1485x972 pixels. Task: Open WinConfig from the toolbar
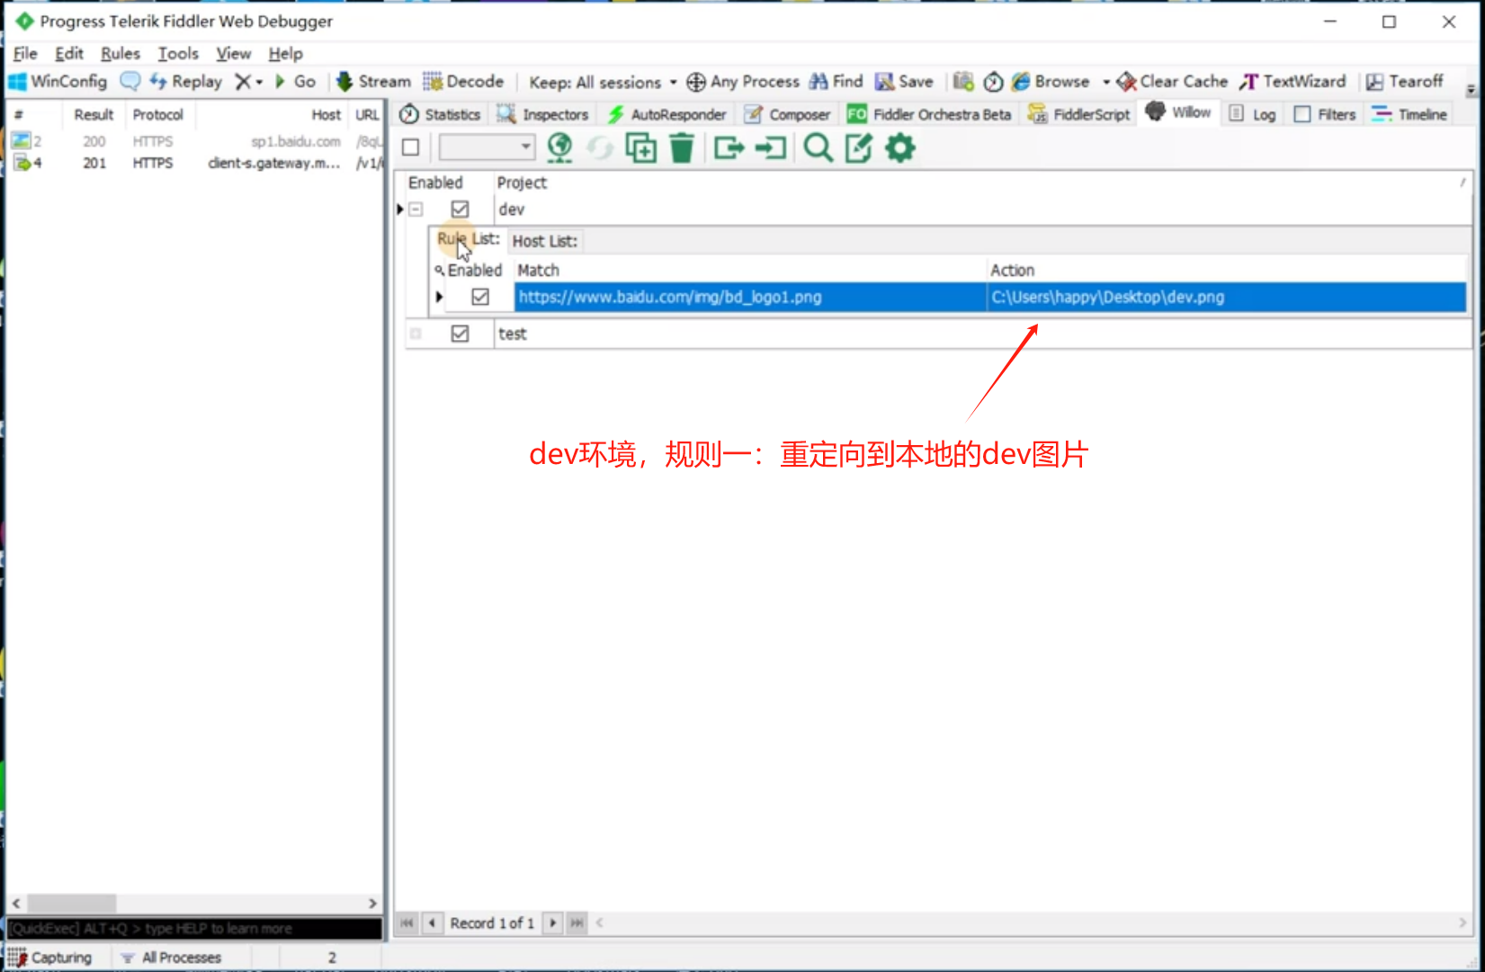[58, 82]
